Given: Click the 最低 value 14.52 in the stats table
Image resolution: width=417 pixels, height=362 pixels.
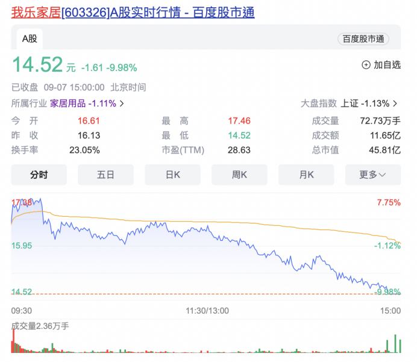Looking at the screenshot, I should point(239,136).
